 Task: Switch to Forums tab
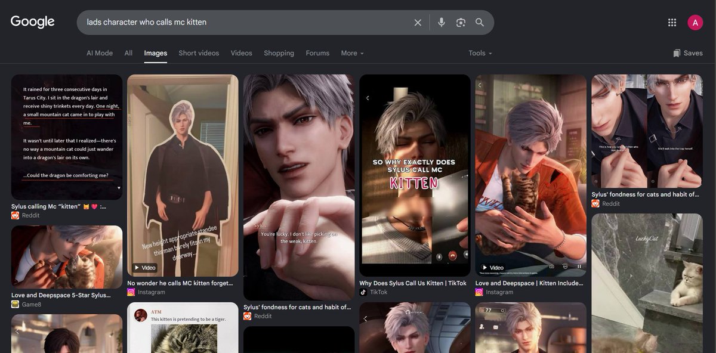[x=317, y=53]
